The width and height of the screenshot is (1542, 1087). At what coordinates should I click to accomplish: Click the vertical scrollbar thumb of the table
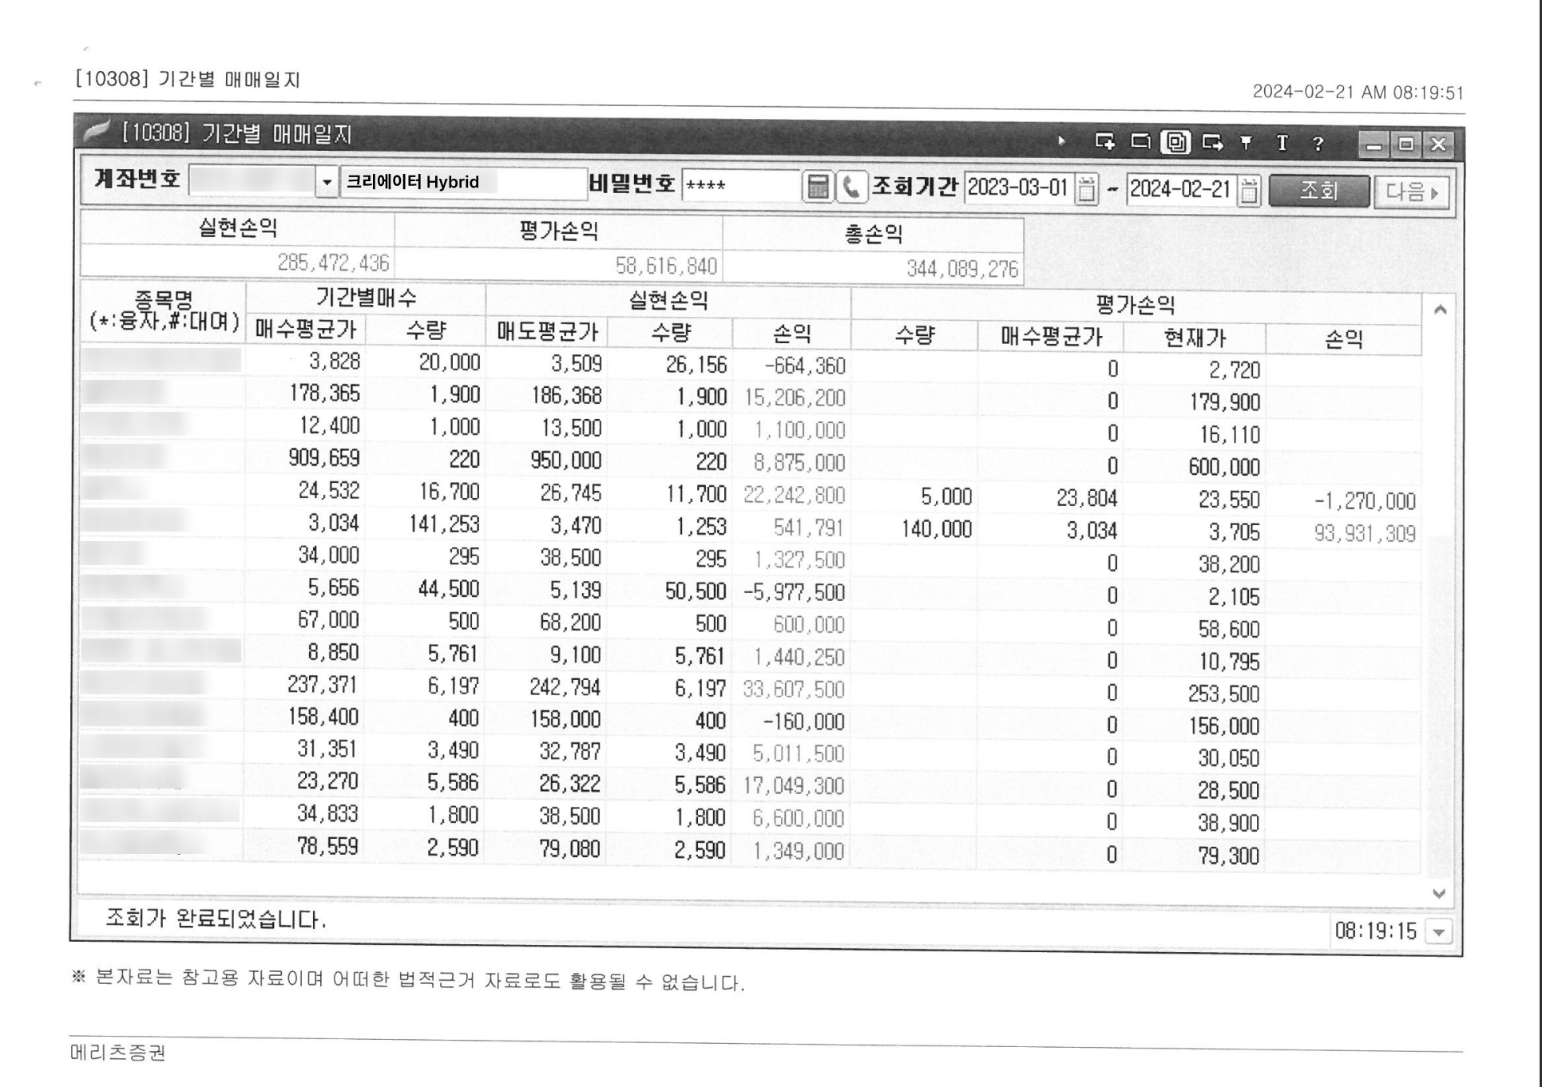pyautogui.click(x=1439, y=706)
